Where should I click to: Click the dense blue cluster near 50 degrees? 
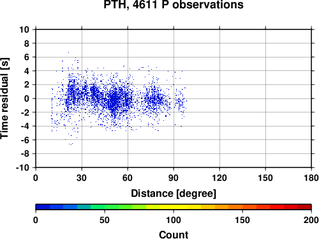pos(115,101)
